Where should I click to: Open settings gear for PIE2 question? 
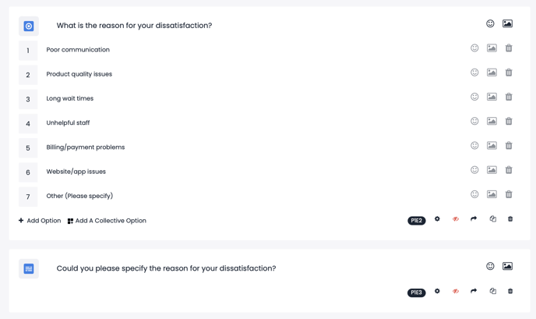(437, 219)
